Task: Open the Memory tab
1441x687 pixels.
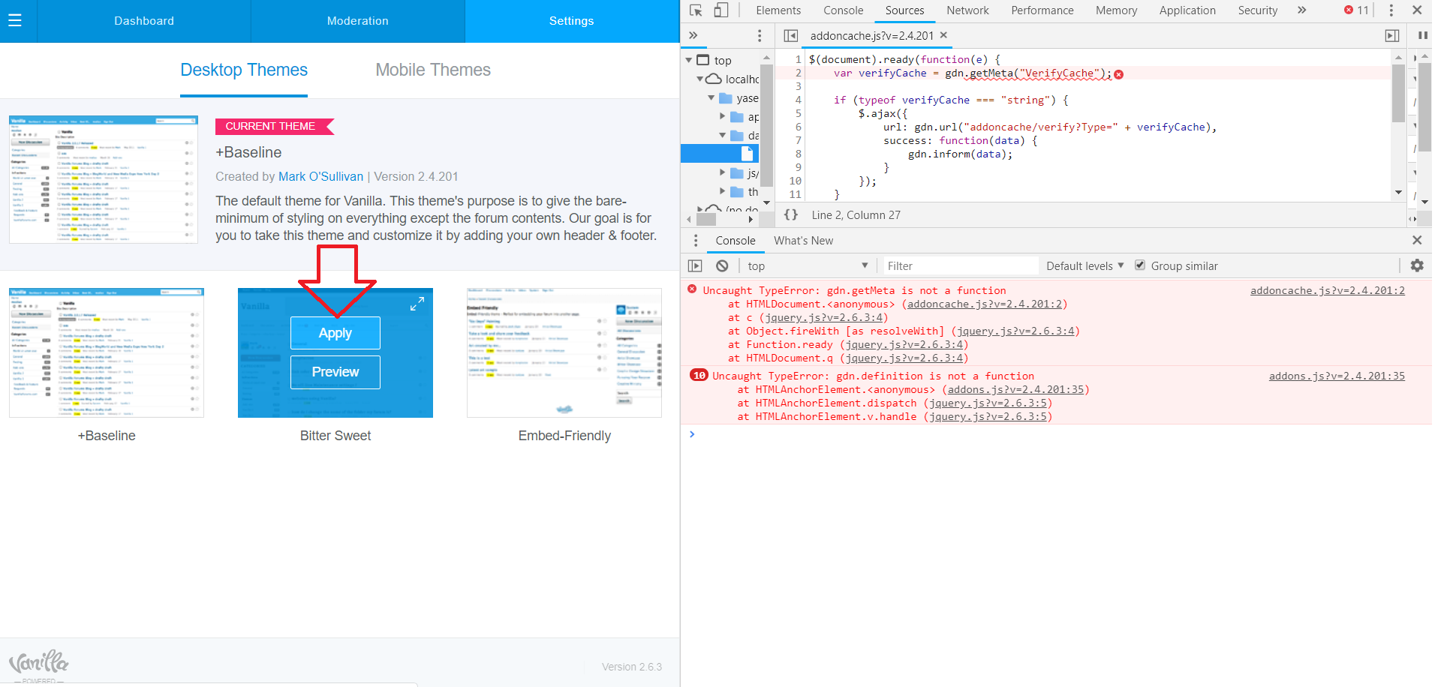Action: pyautogui.click(x=1116, y=10)
